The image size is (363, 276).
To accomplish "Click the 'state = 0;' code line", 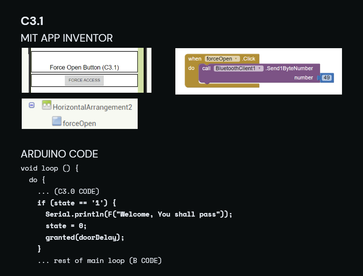I will (x=66, y=226).
